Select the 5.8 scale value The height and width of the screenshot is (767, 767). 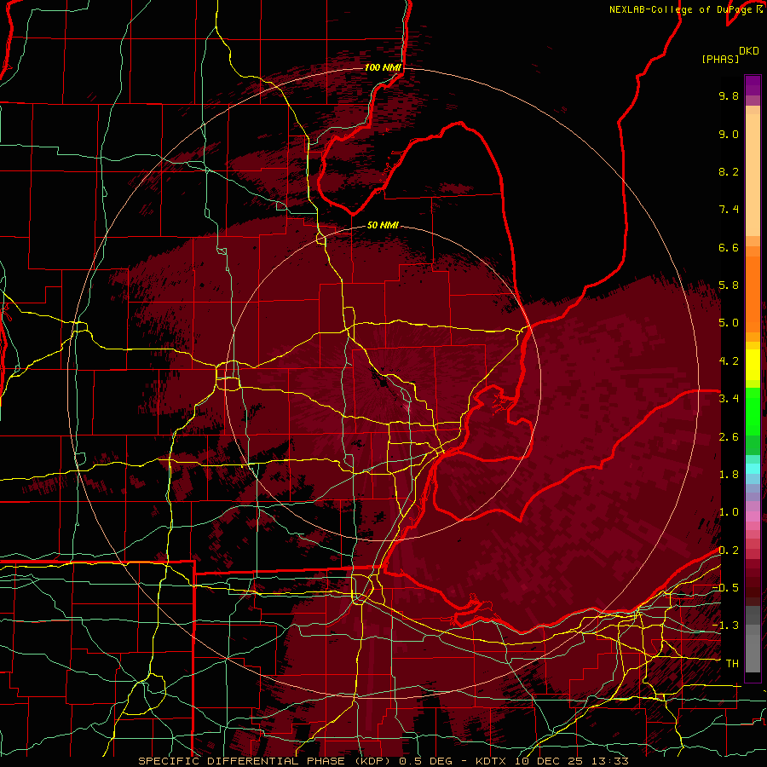coord(729,285)
